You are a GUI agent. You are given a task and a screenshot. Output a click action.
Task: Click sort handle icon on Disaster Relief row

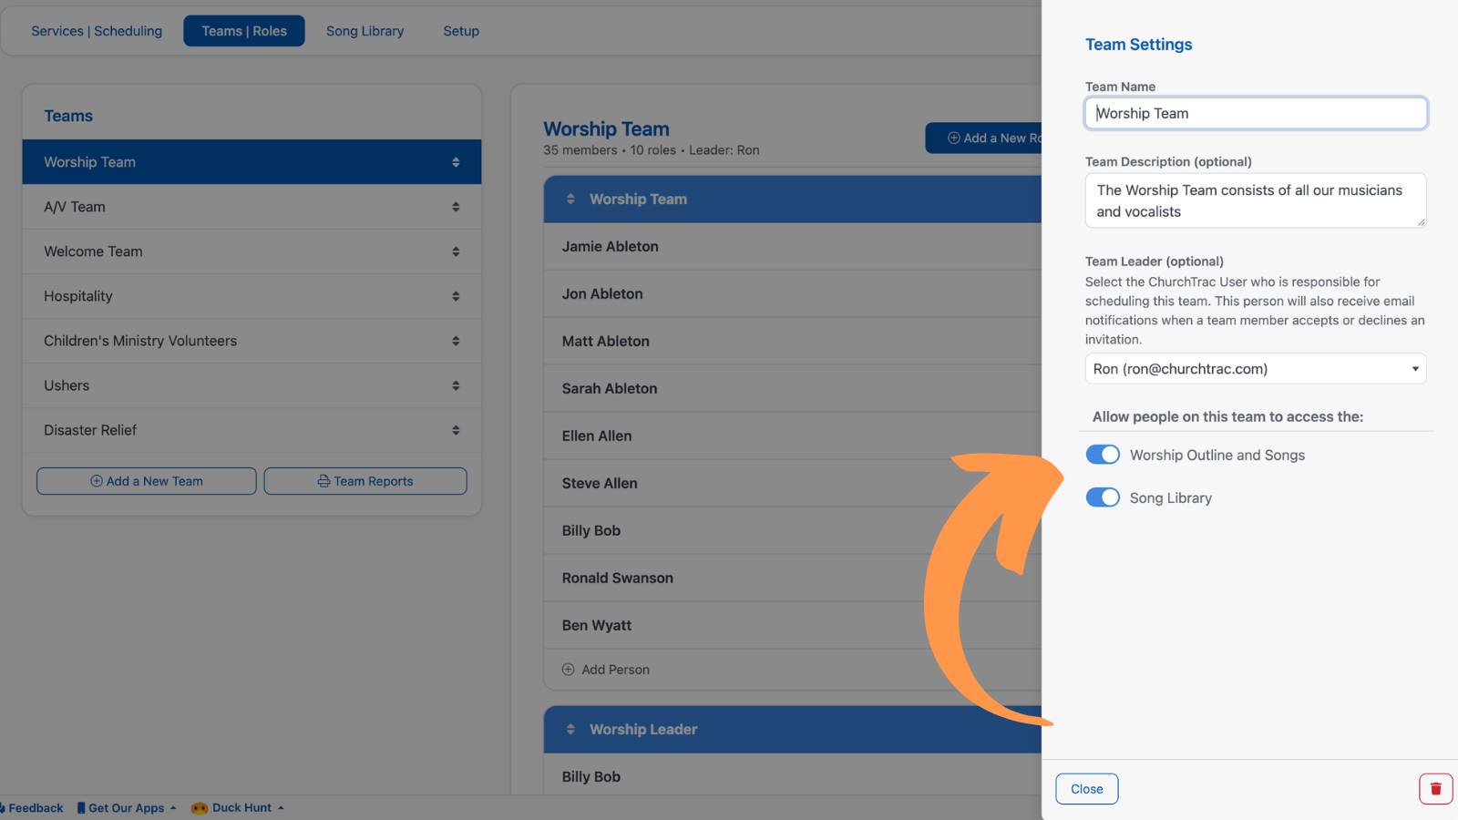click(x=456, y=430)
